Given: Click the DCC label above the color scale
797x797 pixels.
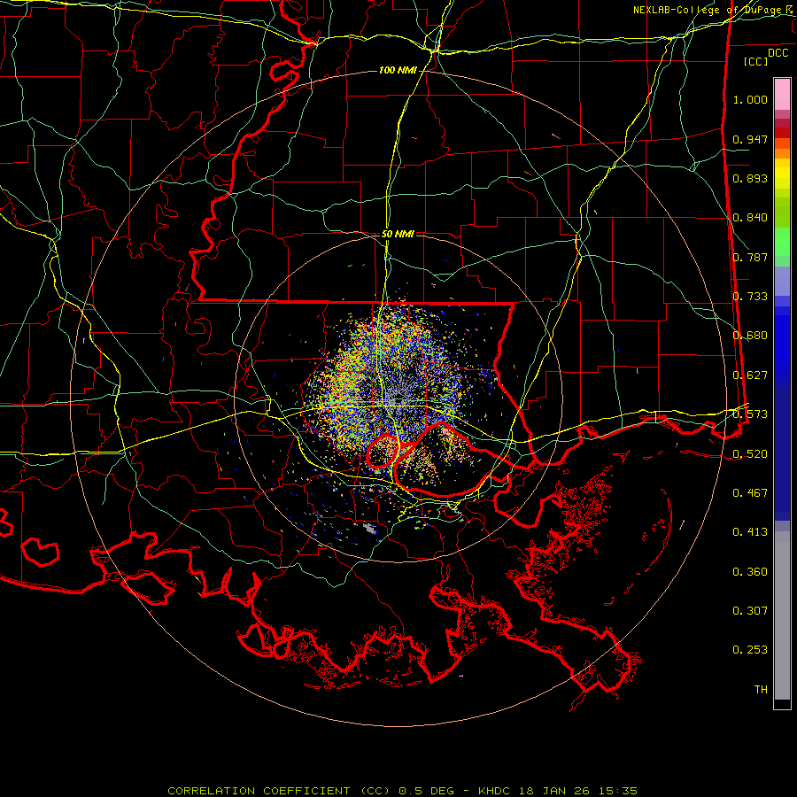Looking at the screenshot, I should point(778,53).
